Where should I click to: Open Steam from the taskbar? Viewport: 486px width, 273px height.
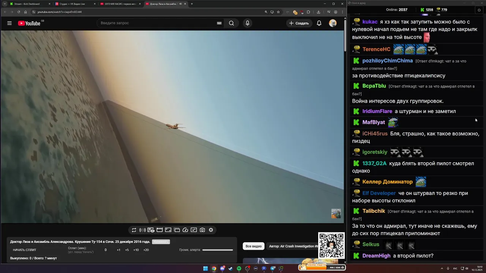click(x=230, y=268)
